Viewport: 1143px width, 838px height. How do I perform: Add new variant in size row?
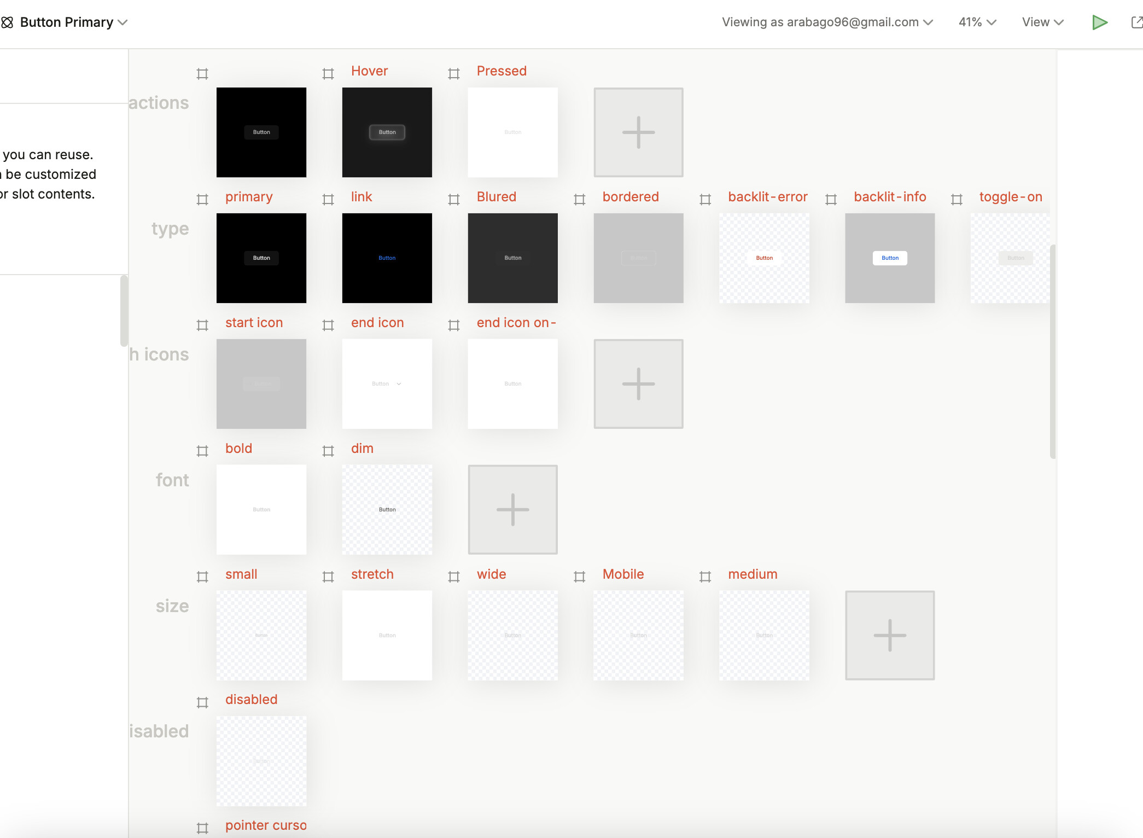point(890,636)
